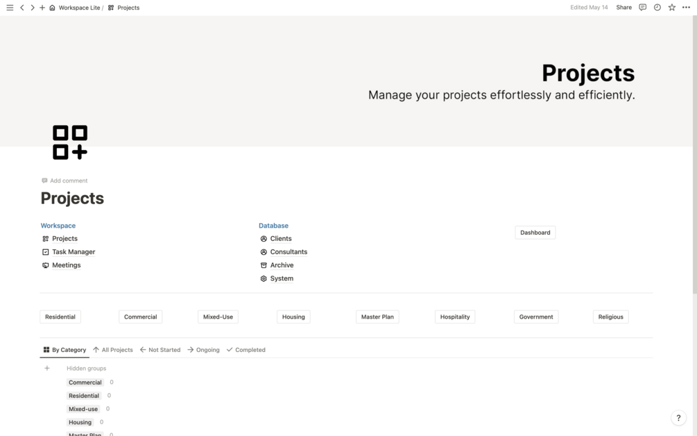The width and height of the screenshot is (697, 436).
Task: Favorite this page with star icon
Action: point(671,8)
